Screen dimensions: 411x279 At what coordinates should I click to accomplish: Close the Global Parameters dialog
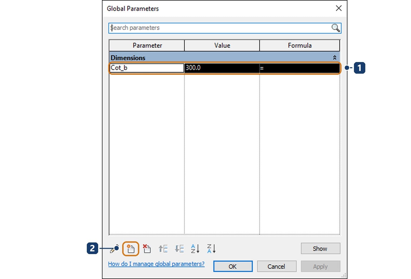[x=339, y=8]
